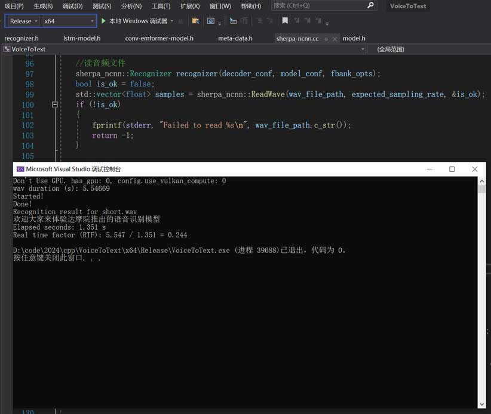491x414 pixels.
Task: Switch to the conv-emformer-model.h tab
Action: coord(159,39)
